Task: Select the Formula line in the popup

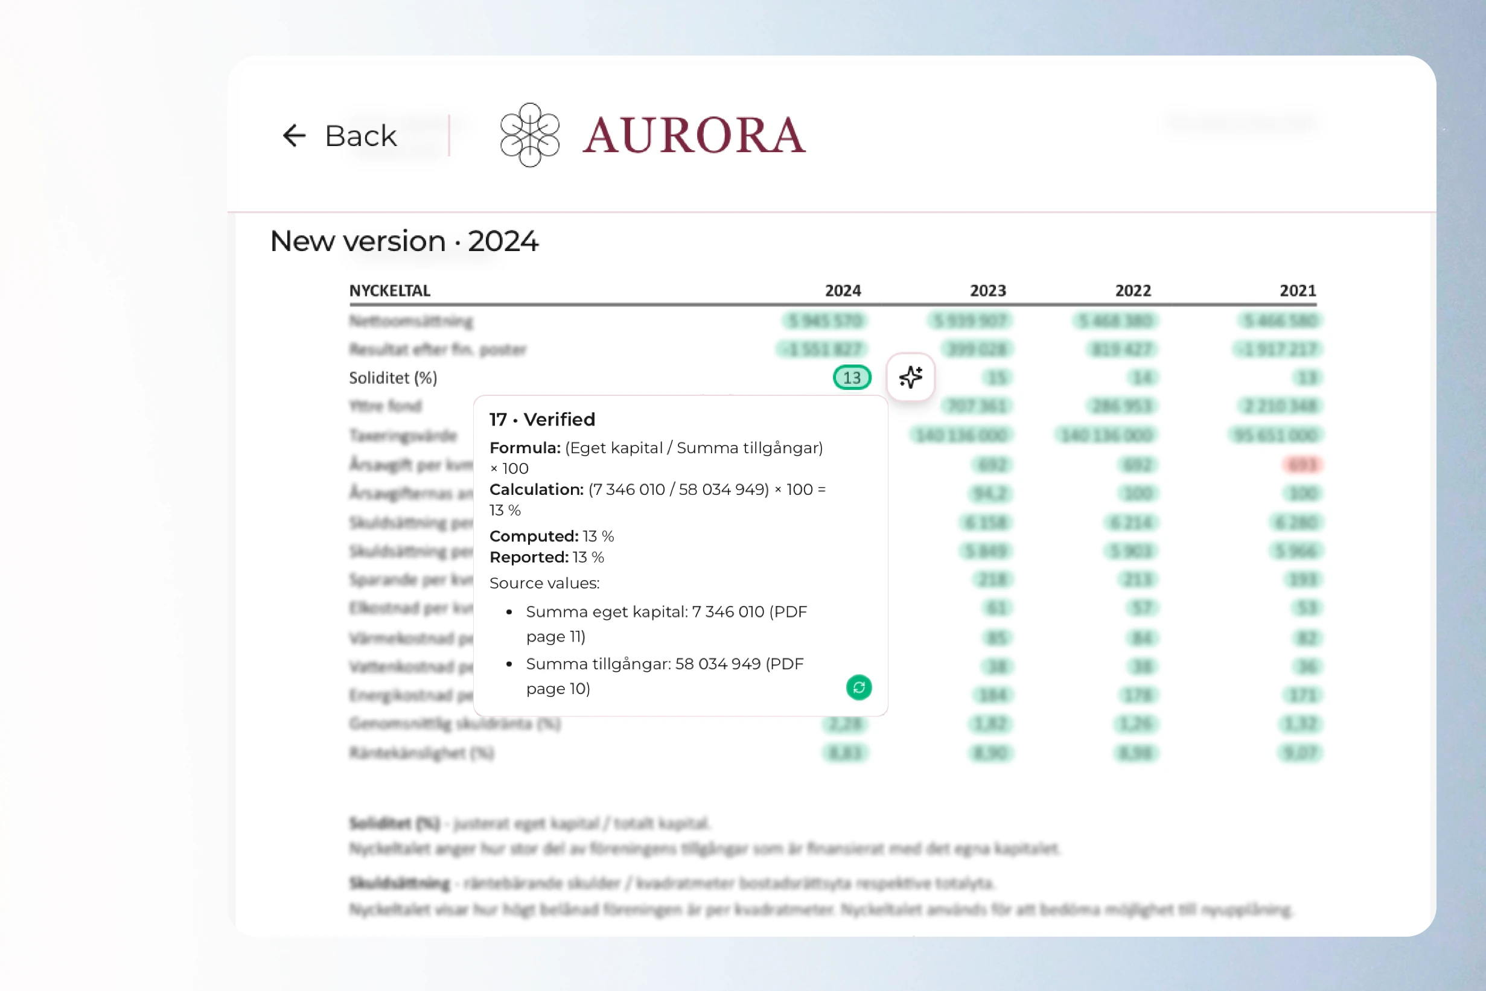Action: tap(657, 458)
